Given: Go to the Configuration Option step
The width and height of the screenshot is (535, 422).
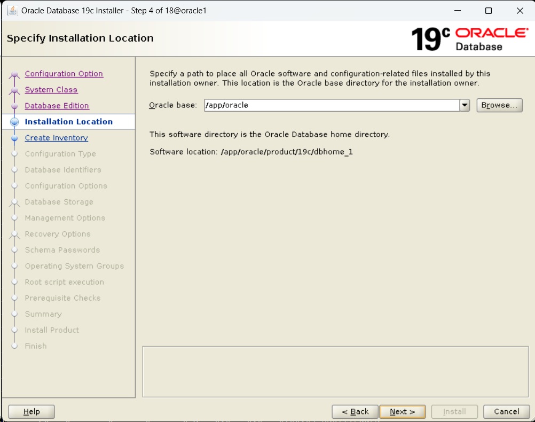Looking at the screenshot, I should click(64, 74).
